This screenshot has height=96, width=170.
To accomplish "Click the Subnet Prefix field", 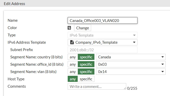I will (x=103, y=50).
